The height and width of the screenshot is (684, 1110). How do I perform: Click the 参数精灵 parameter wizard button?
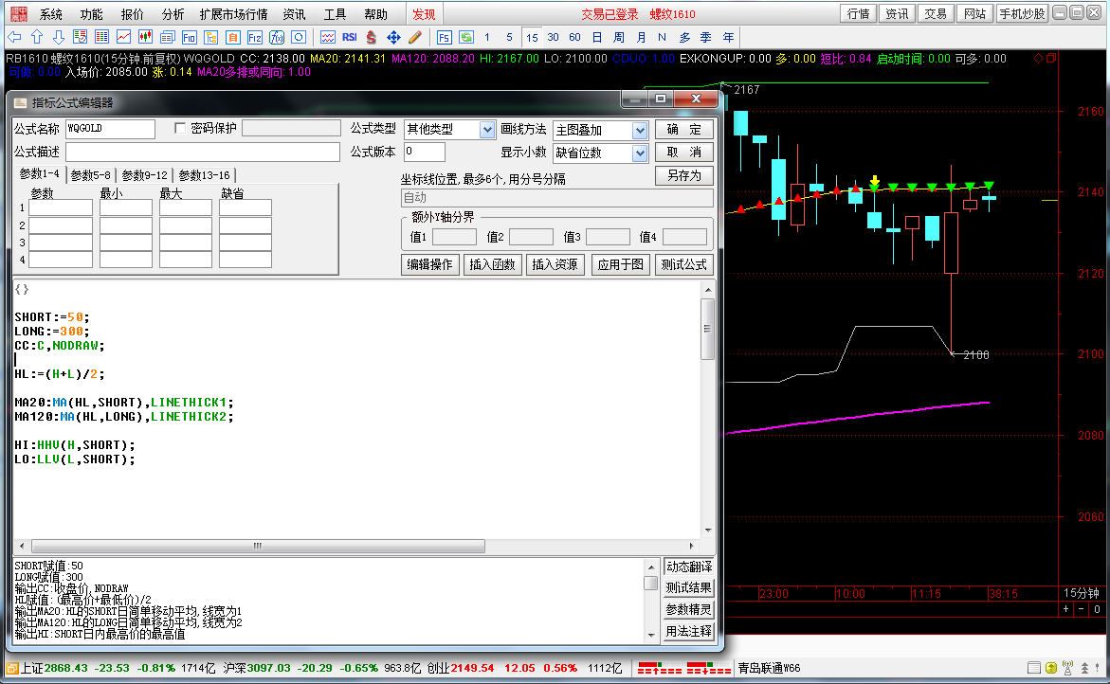pyautogui.click(x=689, y=609)
